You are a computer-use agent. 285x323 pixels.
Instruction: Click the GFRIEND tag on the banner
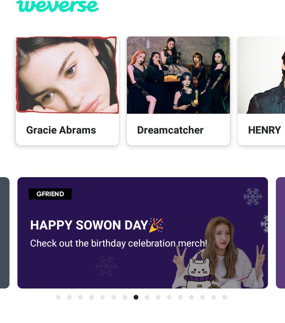tap(50, 194)
